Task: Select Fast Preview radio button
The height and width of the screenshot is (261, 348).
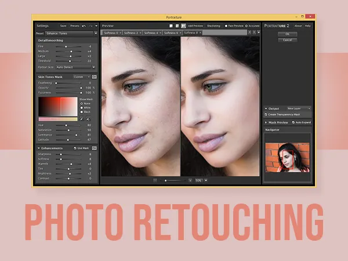Action: click(x=226, y=26)
